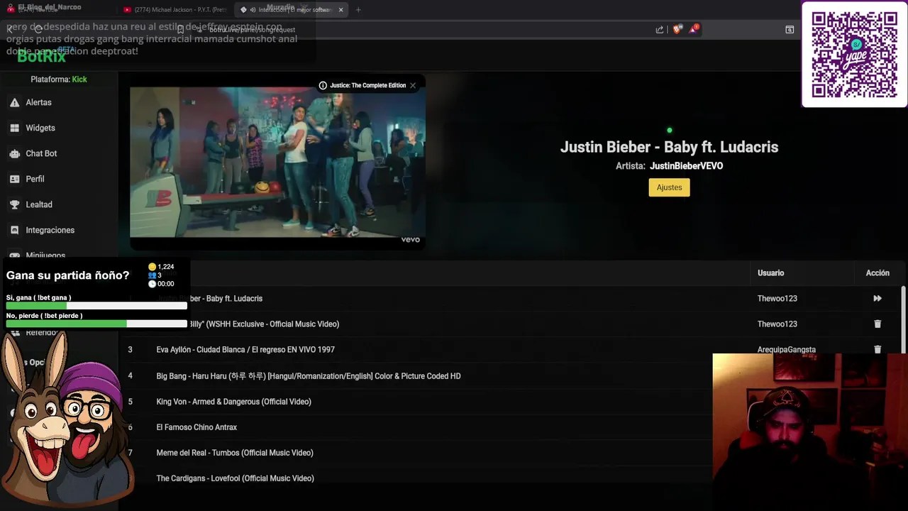Click the Vevo watermark link in player
Viewport: 908px width, 511px height.
[411, 240]
